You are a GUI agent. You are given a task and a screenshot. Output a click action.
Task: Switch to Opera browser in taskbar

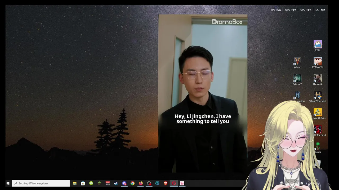click(174, 183)
